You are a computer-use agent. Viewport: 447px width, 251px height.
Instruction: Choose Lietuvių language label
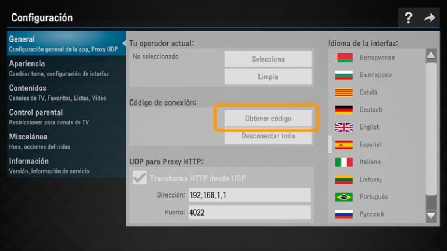[370, 180]
